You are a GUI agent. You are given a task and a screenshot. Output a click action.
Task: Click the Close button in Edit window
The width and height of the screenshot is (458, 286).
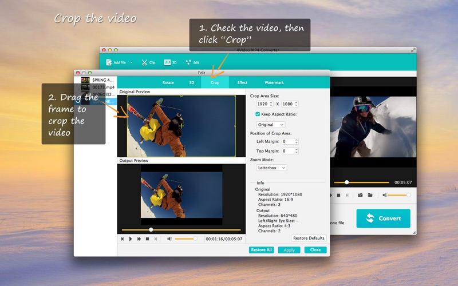[315, 250]
